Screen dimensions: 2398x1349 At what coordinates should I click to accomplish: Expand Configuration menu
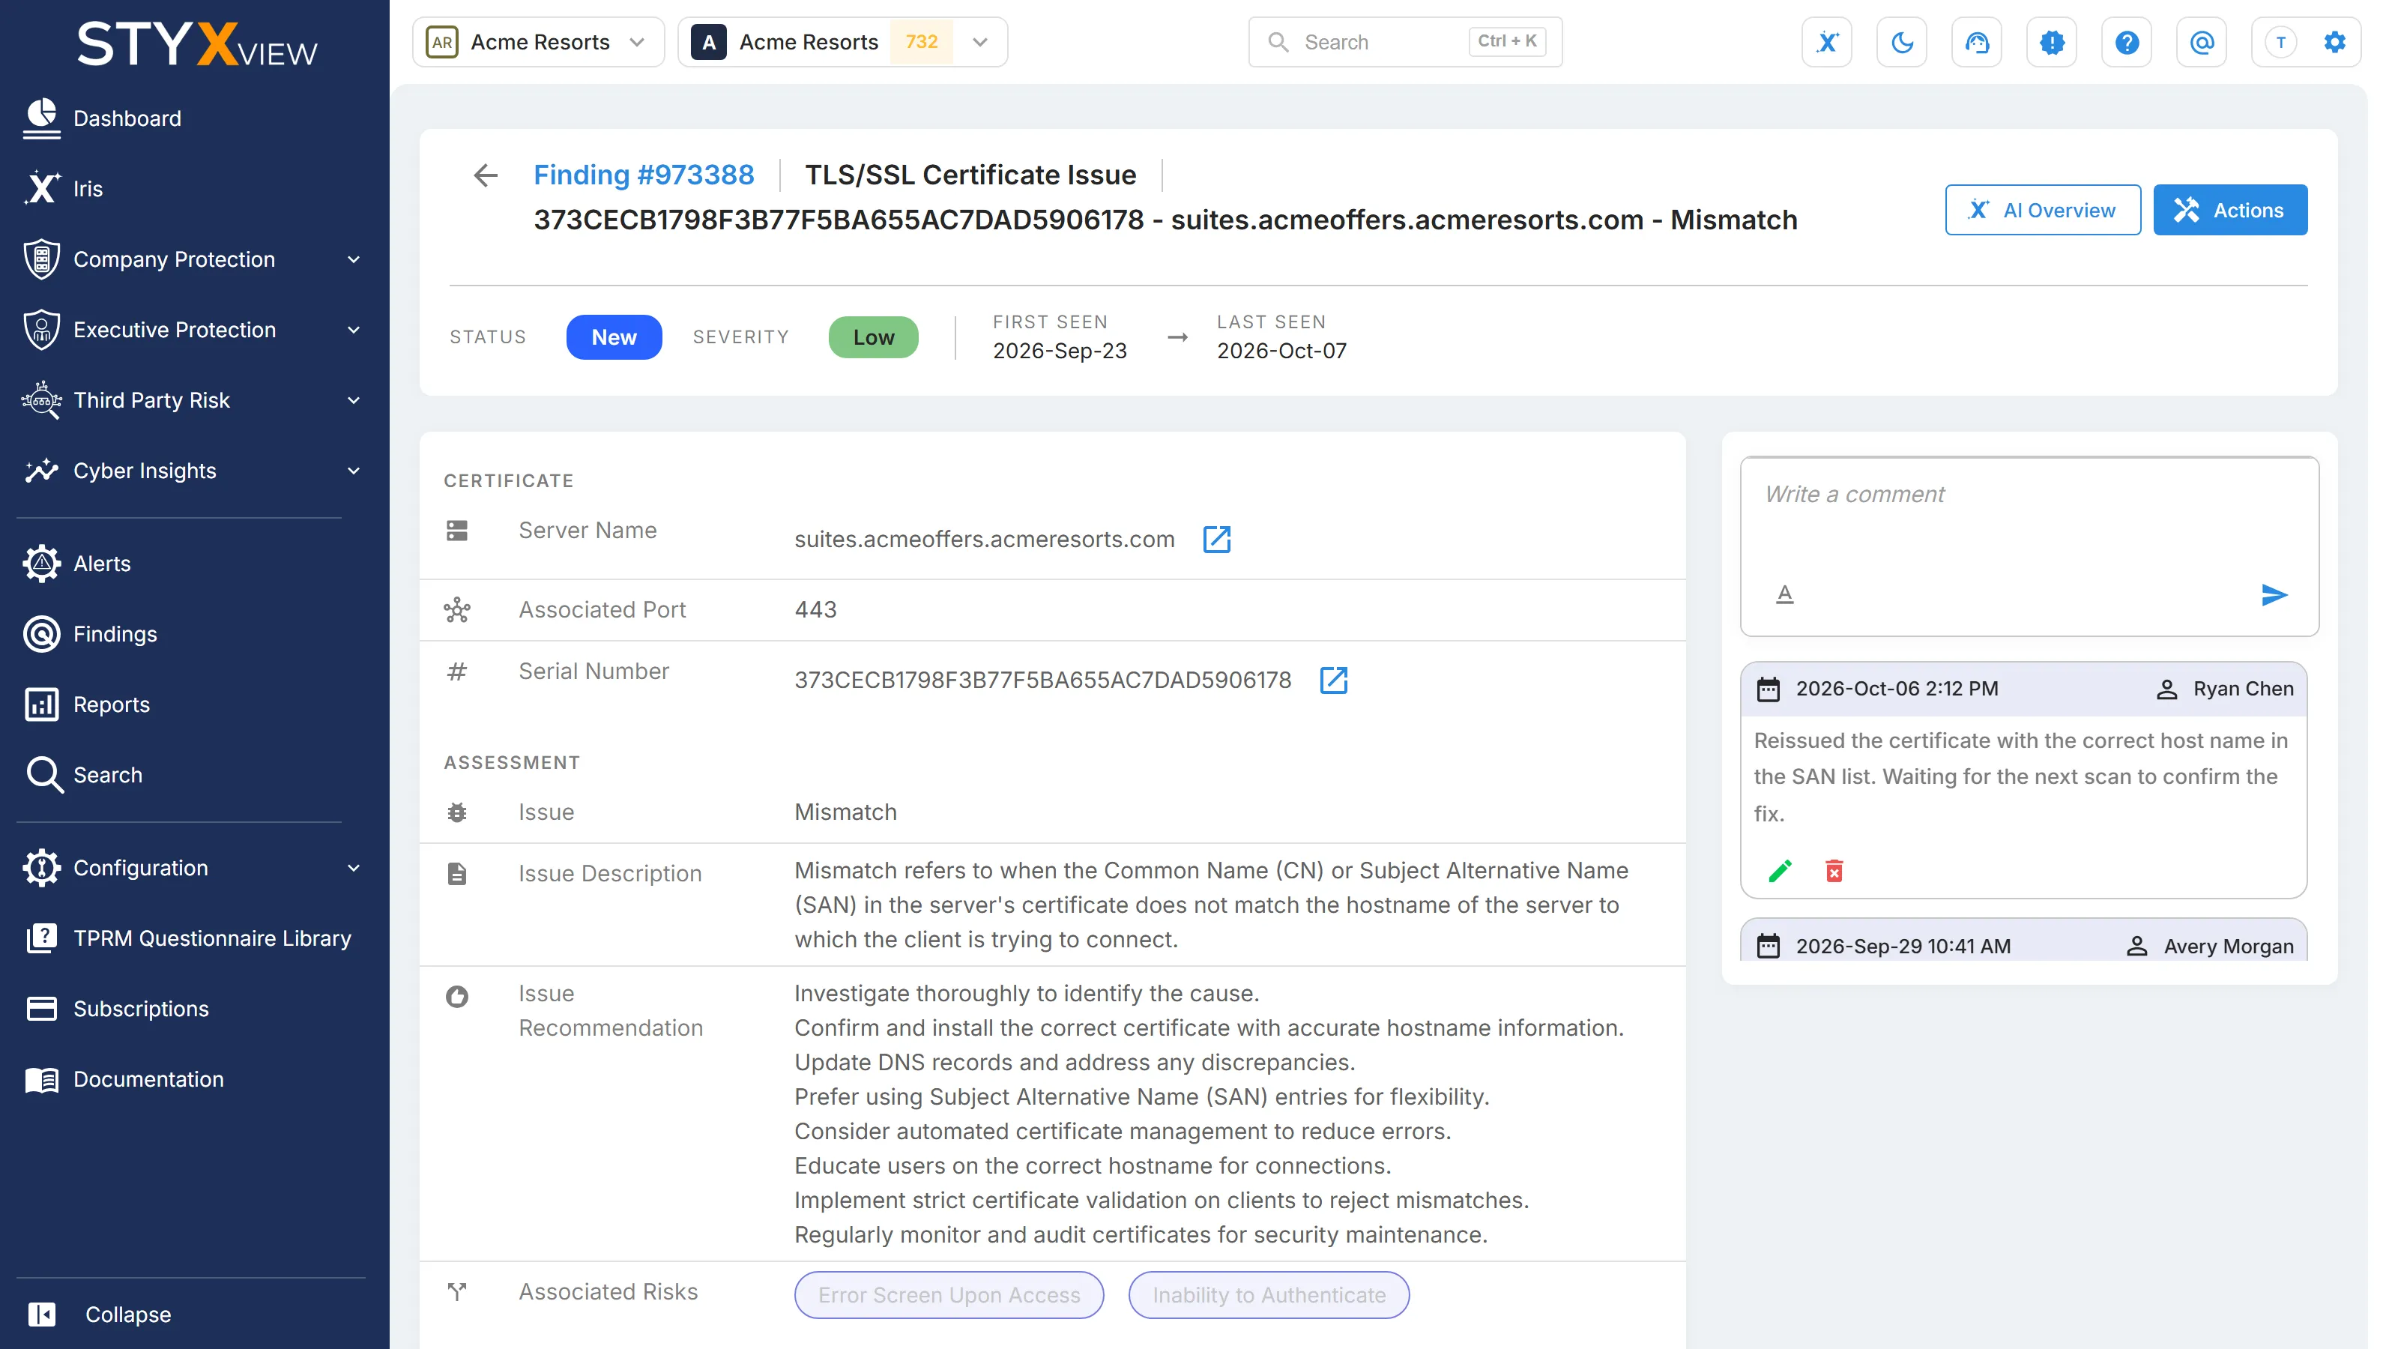(195, 868)
